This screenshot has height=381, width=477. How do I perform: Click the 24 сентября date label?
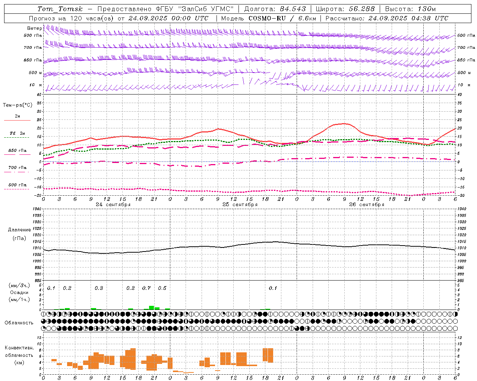[113, 205]
